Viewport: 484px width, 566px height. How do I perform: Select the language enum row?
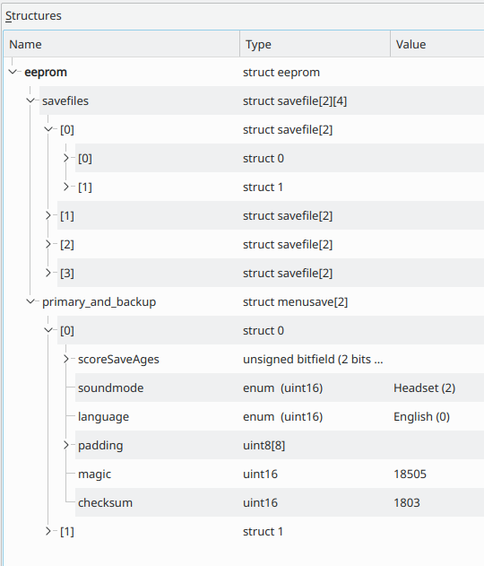point(280,416)
